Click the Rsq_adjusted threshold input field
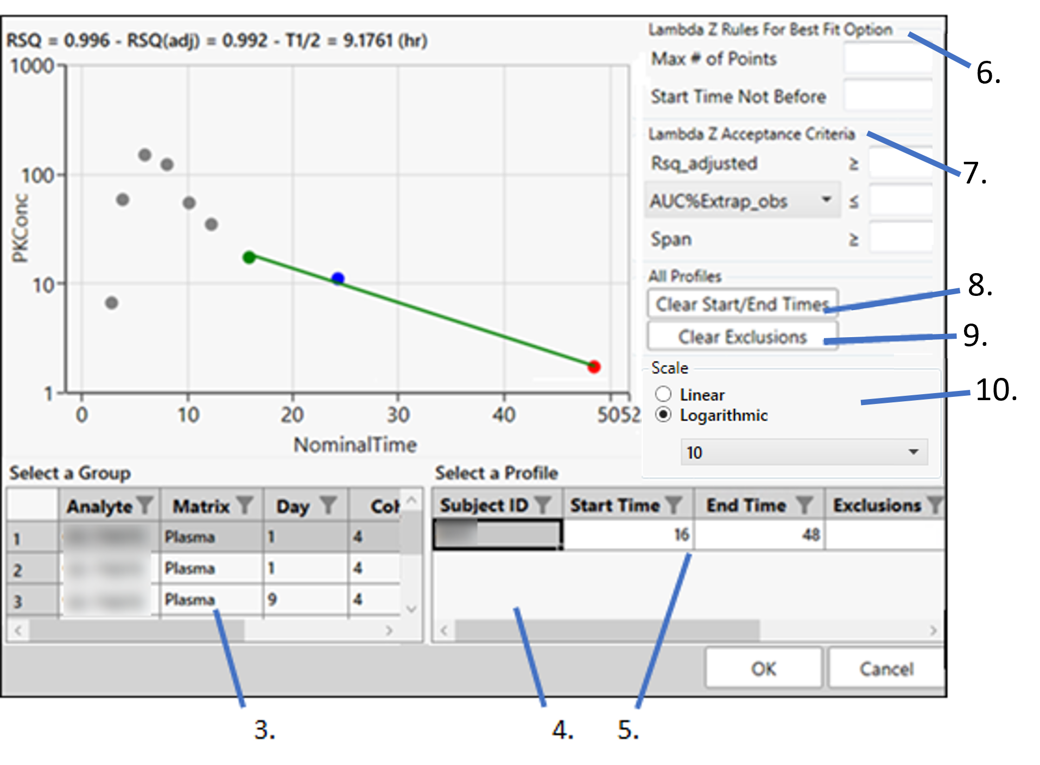 point(901,163)
